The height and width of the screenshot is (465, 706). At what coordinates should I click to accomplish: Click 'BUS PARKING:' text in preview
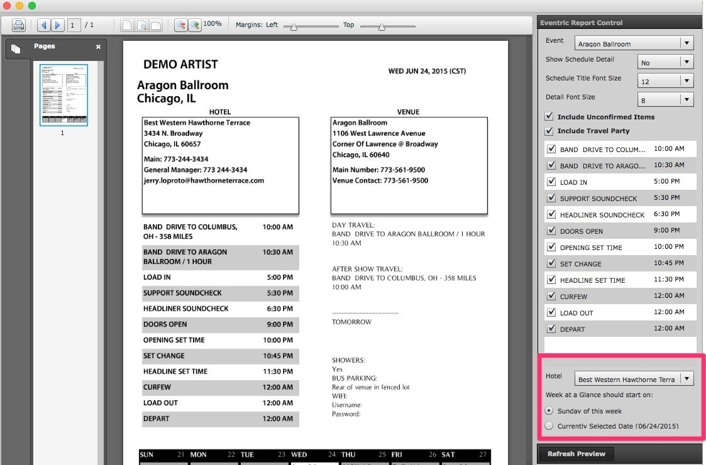[x=355, y=378]
